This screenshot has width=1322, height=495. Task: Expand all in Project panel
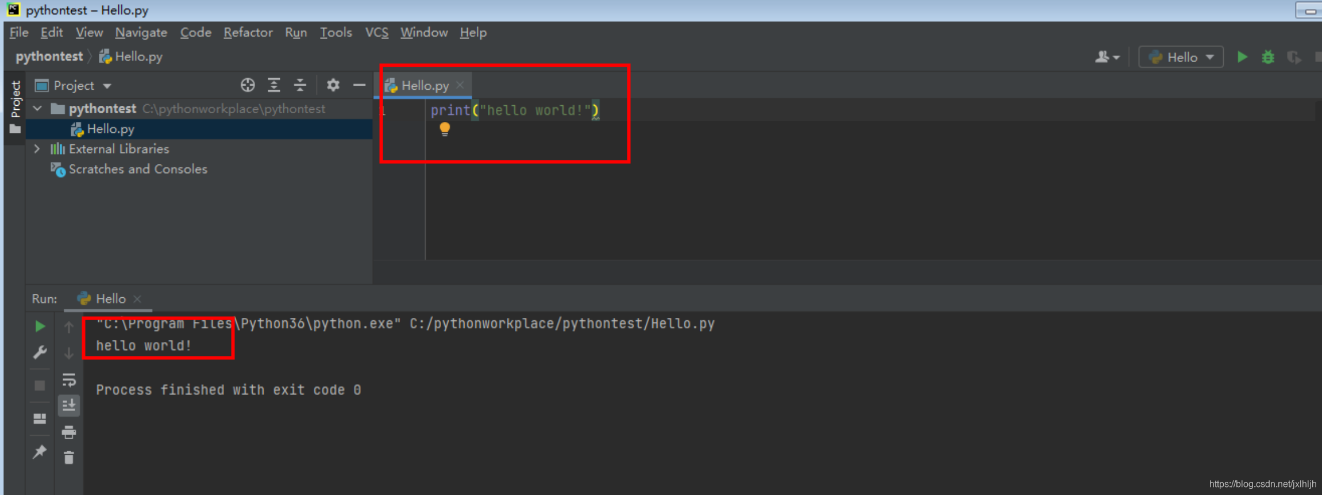274,85
